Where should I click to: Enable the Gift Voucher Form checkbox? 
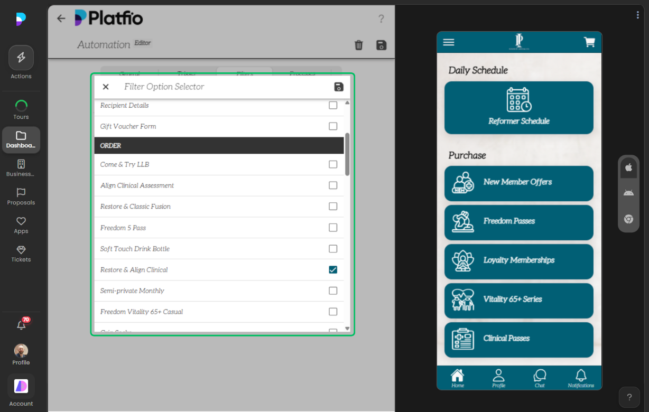coord(333,126)
